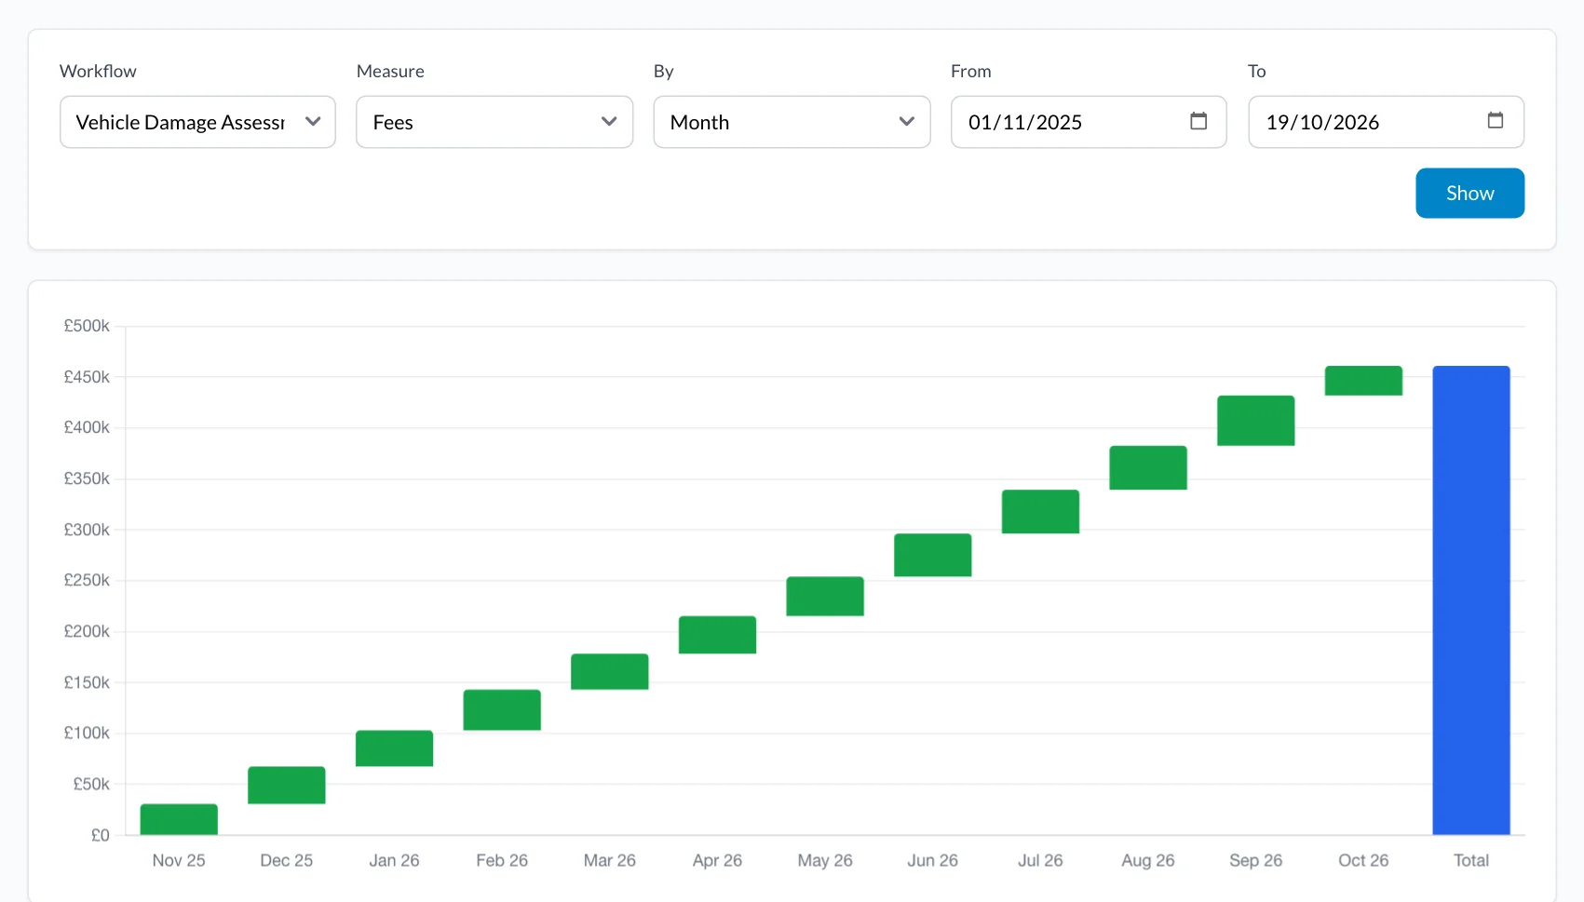
Task: Click the '£500k' axis label
Action: [87, 326]
